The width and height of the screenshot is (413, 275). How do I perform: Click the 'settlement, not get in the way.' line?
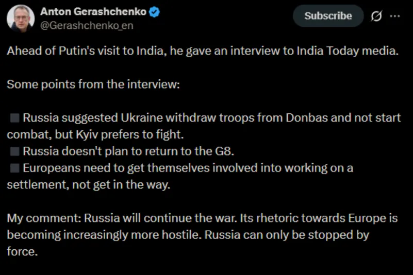[x=88, y=184]
